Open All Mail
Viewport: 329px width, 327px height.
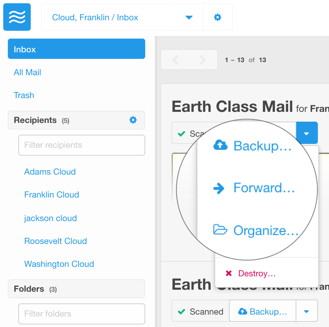(x=27, y=72)
